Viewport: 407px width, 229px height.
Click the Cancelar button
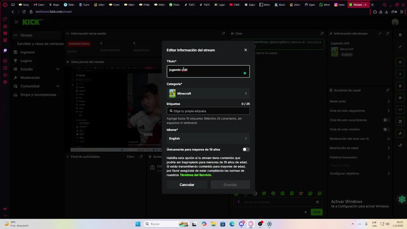click(187, 185)
